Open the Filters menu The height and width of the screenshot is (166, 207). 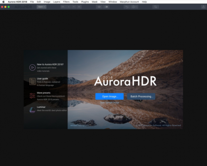click(66, 2)
